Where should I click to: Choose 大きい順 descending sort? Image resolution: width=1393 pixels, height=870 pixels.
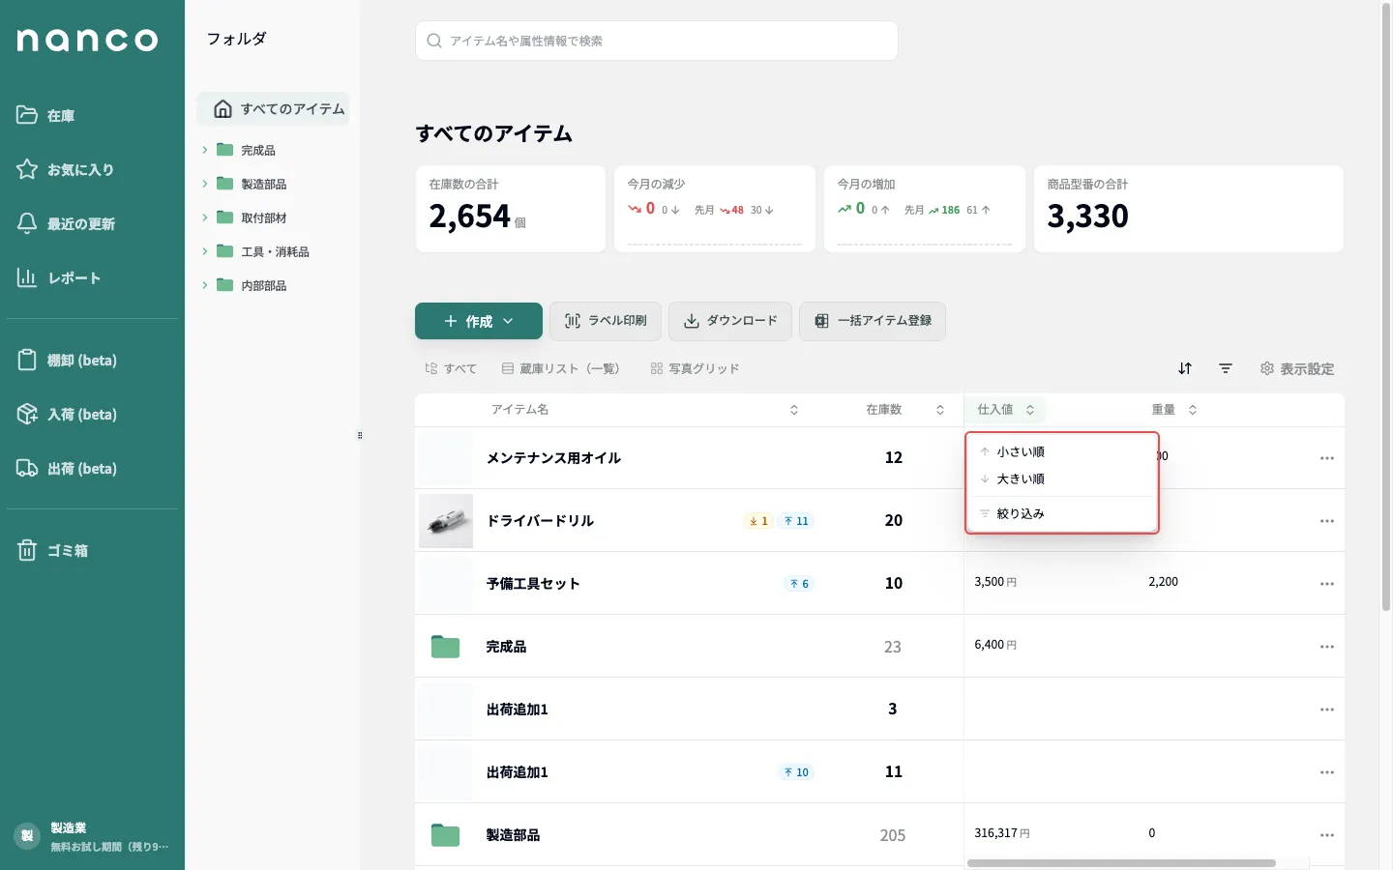[1061, 478]
